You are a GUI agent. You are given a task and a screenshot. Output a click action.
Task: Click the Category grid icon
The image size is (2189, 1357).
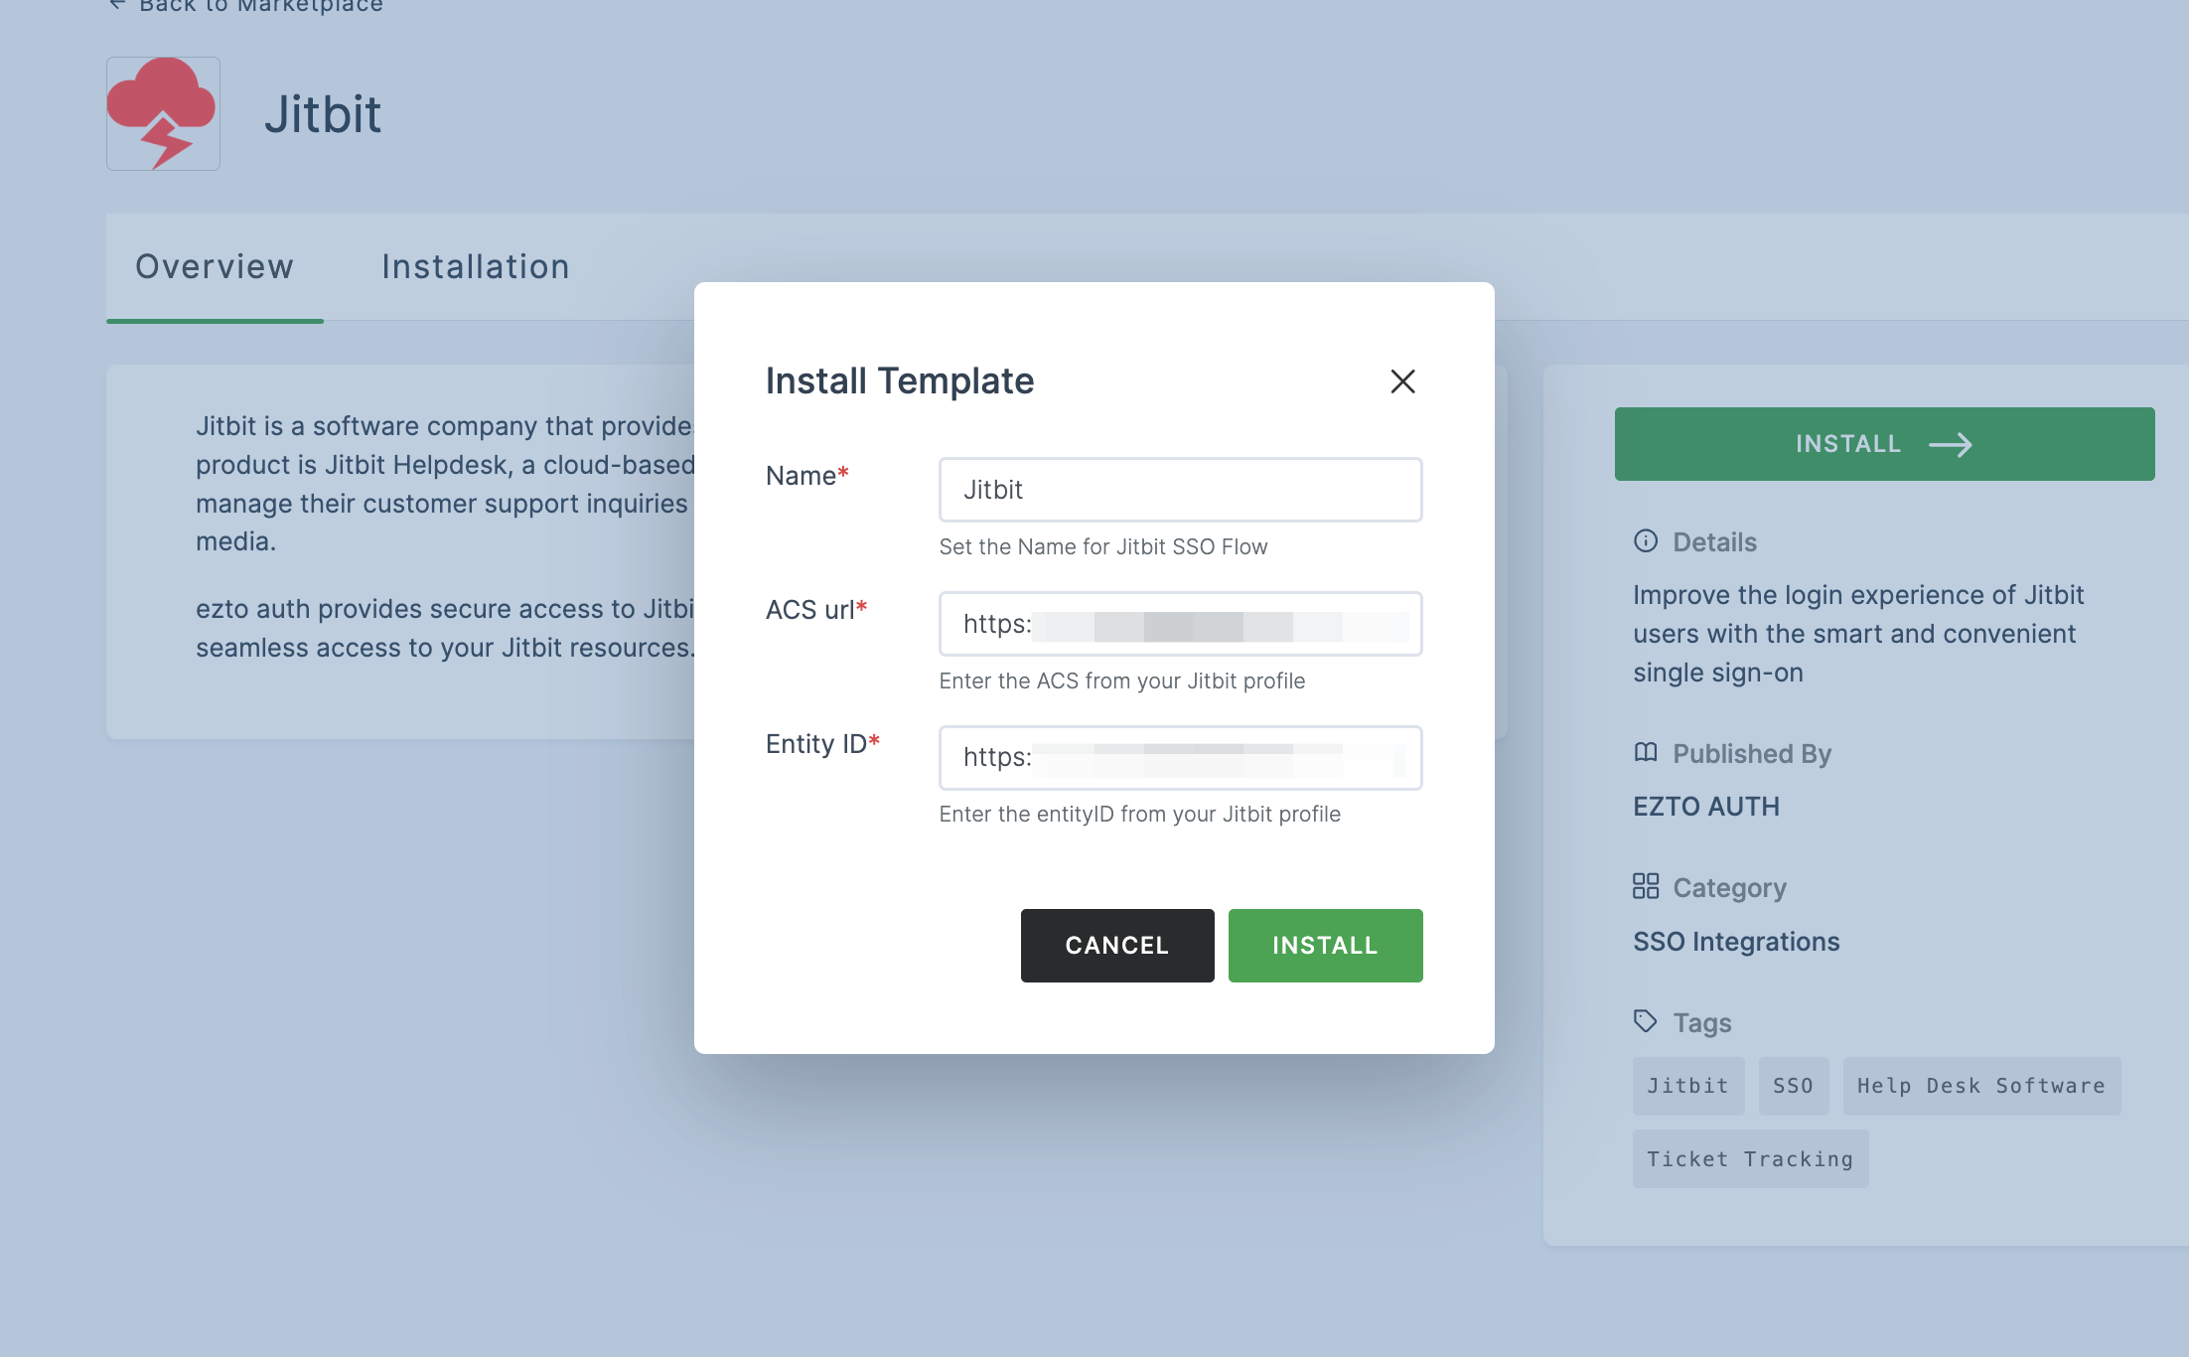pos(1644,886)
